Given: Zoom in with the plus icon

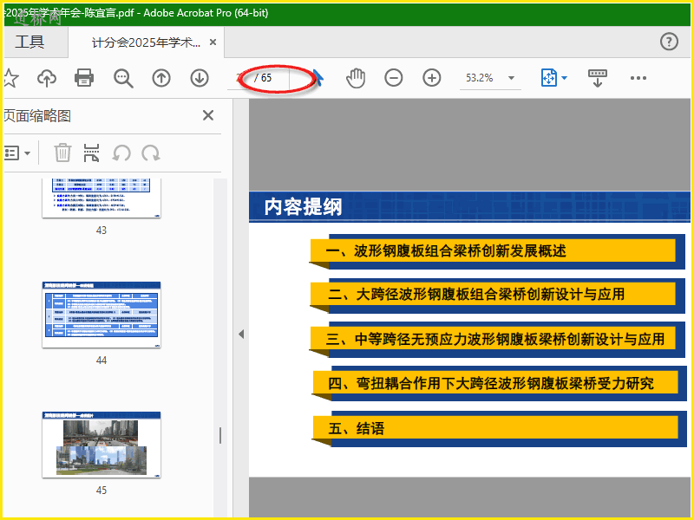Looking at the screenshot, I should pyautogui.click(x=431, y=78).
